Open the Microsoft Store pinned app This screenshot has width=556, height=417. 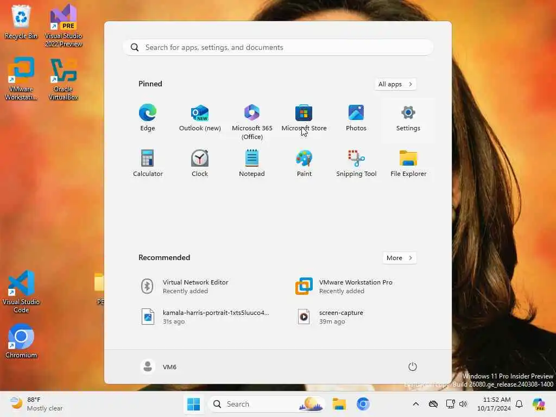click(304, 118)
